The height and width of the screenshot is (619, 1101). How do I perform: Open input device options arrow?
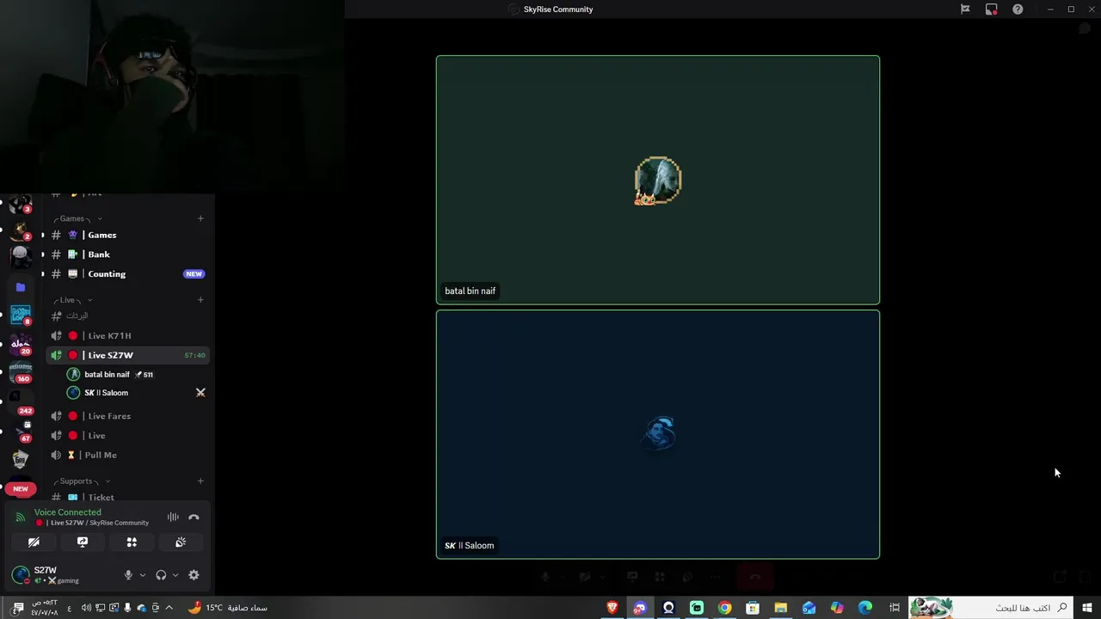[x=143, y=575]
